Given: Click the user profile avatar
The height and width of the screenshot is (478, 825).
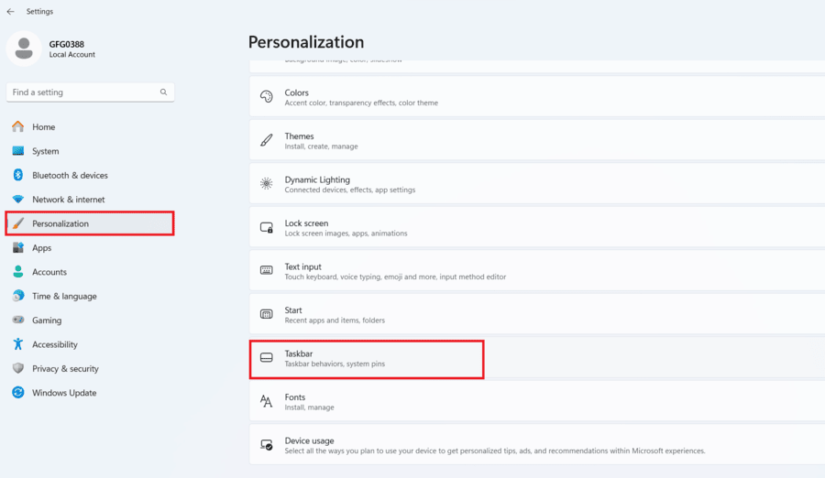Looking at the screenshot, I should tap(23, 49).
